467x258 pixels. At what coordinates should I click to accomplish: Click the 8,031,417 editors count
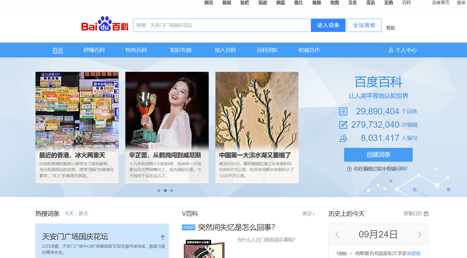click(380, 138)
